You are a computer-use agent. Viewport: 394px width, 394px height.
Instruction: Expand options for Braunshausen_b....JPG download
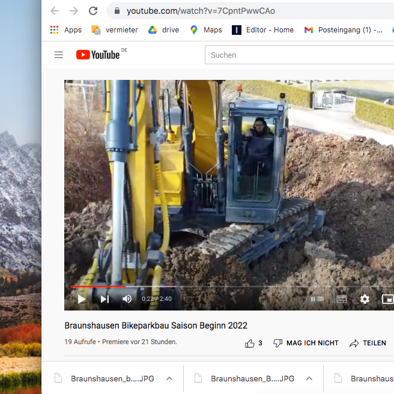169,378
